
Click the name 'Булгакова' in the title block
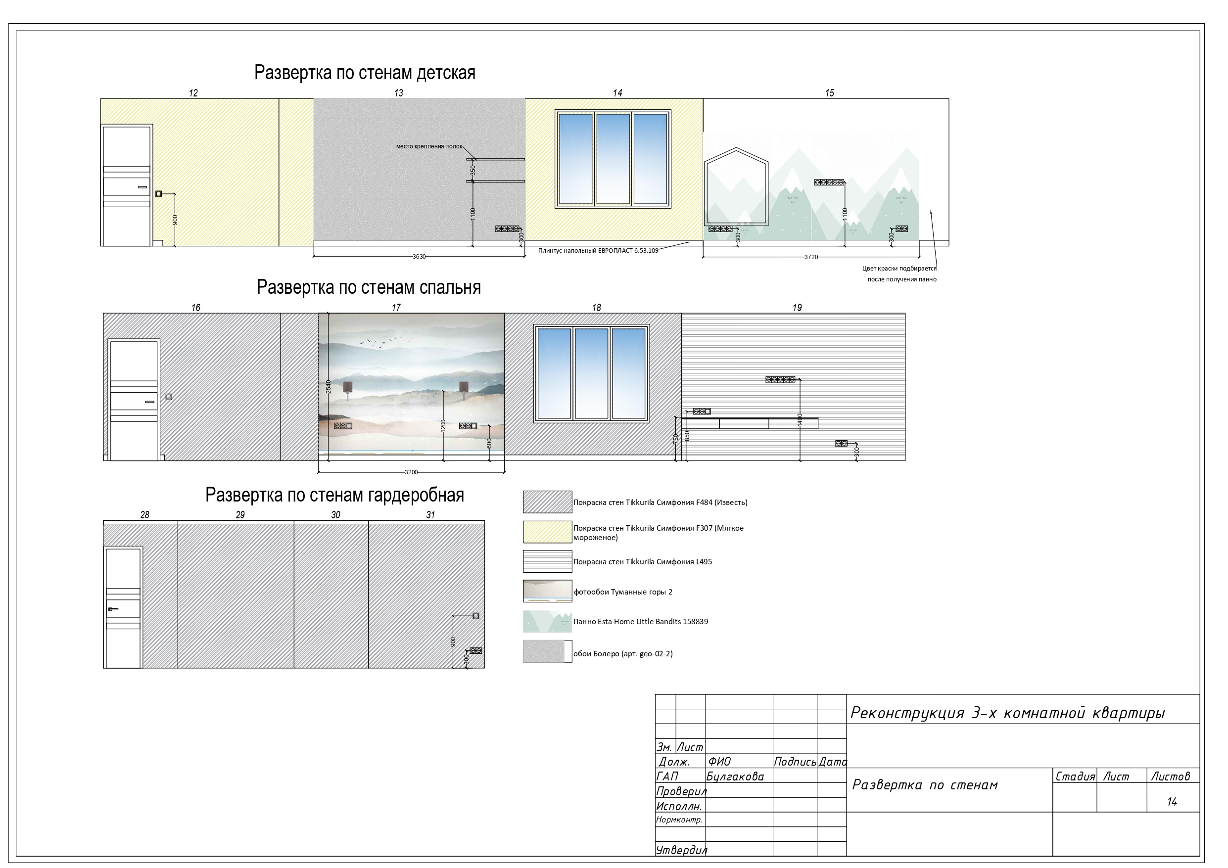735,777
